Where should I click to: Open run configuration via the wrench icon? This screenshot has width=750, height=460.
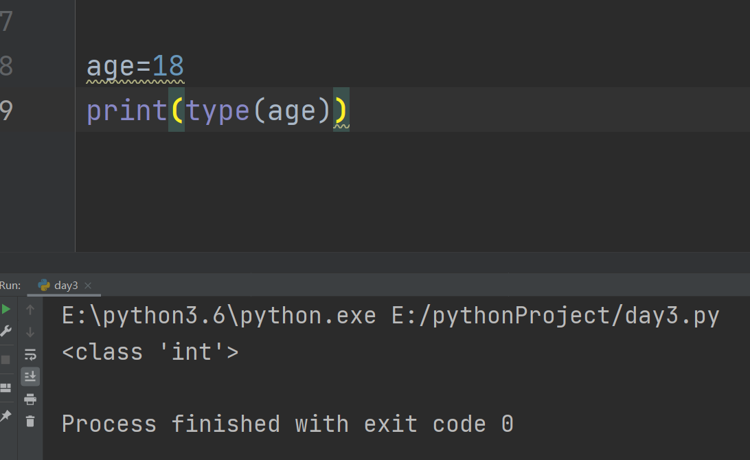pyautogui.click(x=5, y=331)
